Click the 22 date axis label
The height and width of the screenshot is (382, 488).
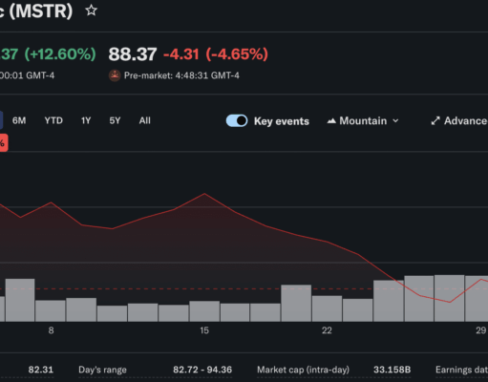327,330
